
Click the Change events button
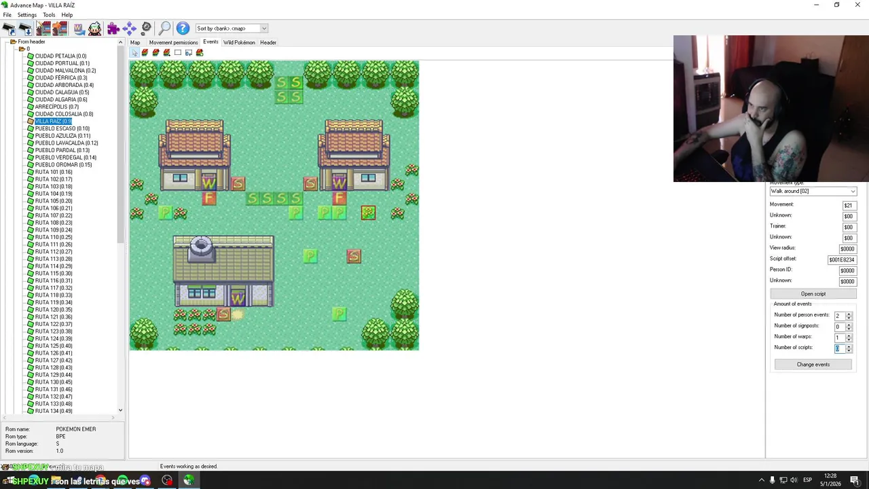point(813,365)
